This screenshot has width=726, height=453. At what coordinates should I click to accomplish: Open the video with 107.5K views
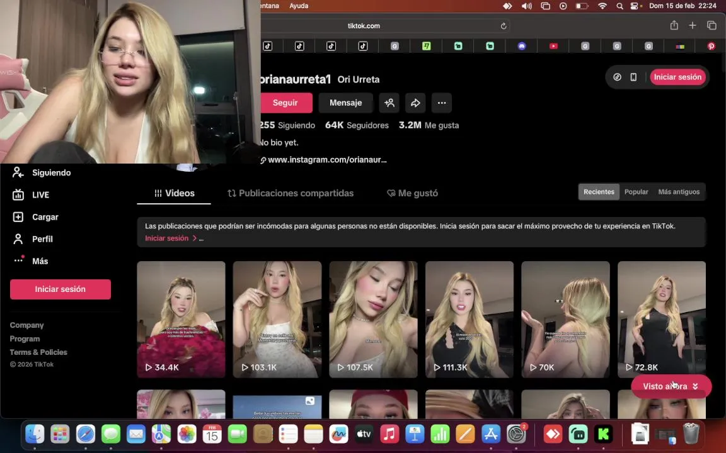[373, 320]
